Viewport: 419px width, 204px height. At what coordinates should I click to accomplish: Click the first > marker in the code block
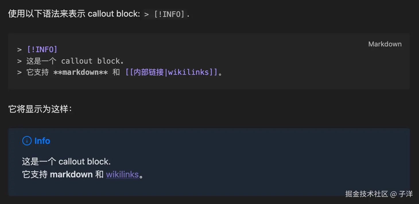pos(20,50)
